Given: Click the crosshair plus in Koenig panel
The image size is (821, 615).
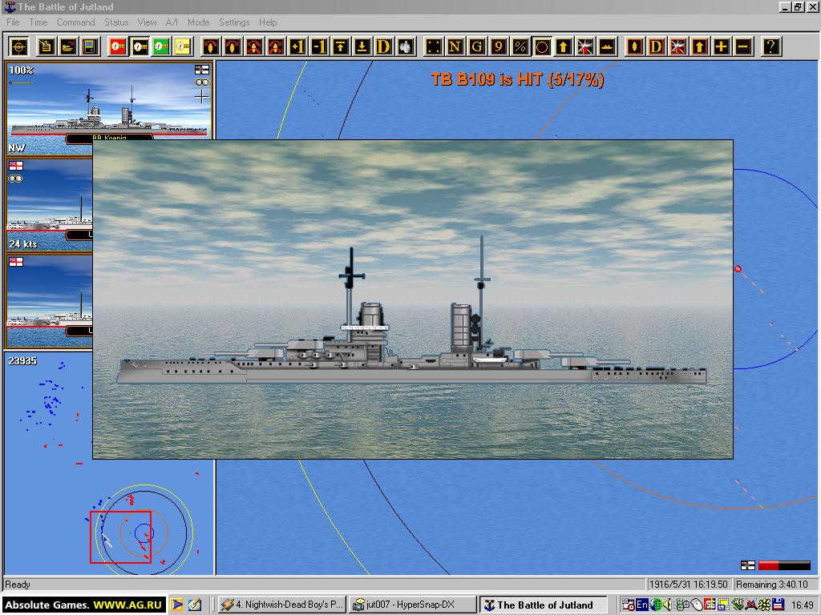Looking at the screenshot, I should [x=201, y=97].
